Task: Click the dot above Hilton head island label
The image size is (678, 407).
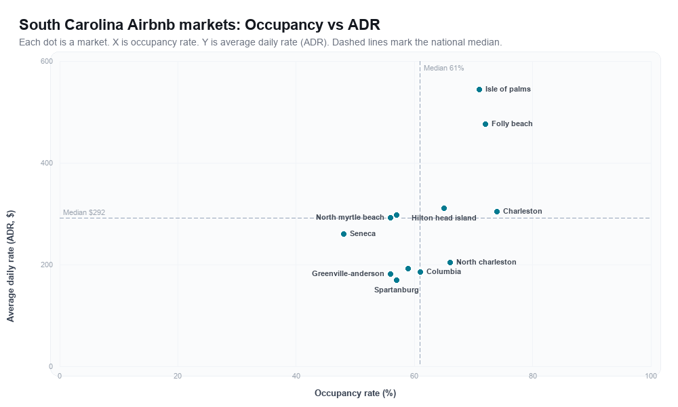Action: [x=444, y=208]
